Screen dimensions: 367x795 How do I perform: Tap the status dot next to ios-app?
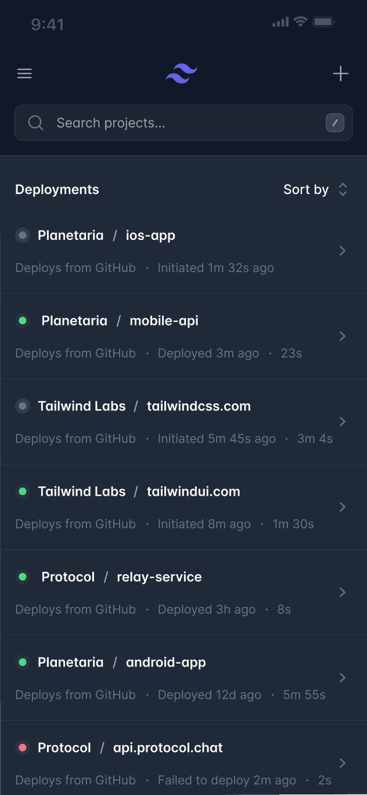click(22, 235)
